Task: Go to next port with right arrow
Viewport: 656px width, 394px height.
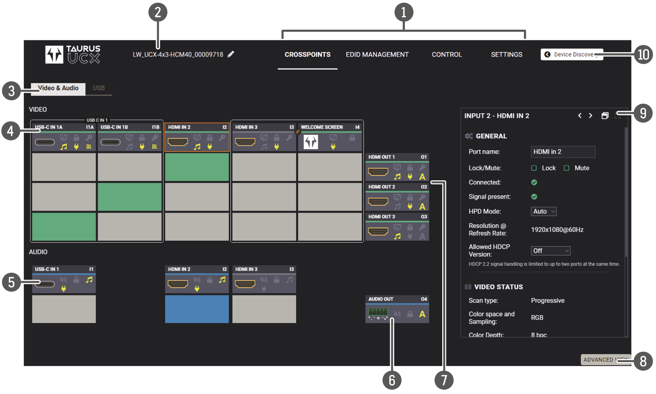Action: [591, 116]
